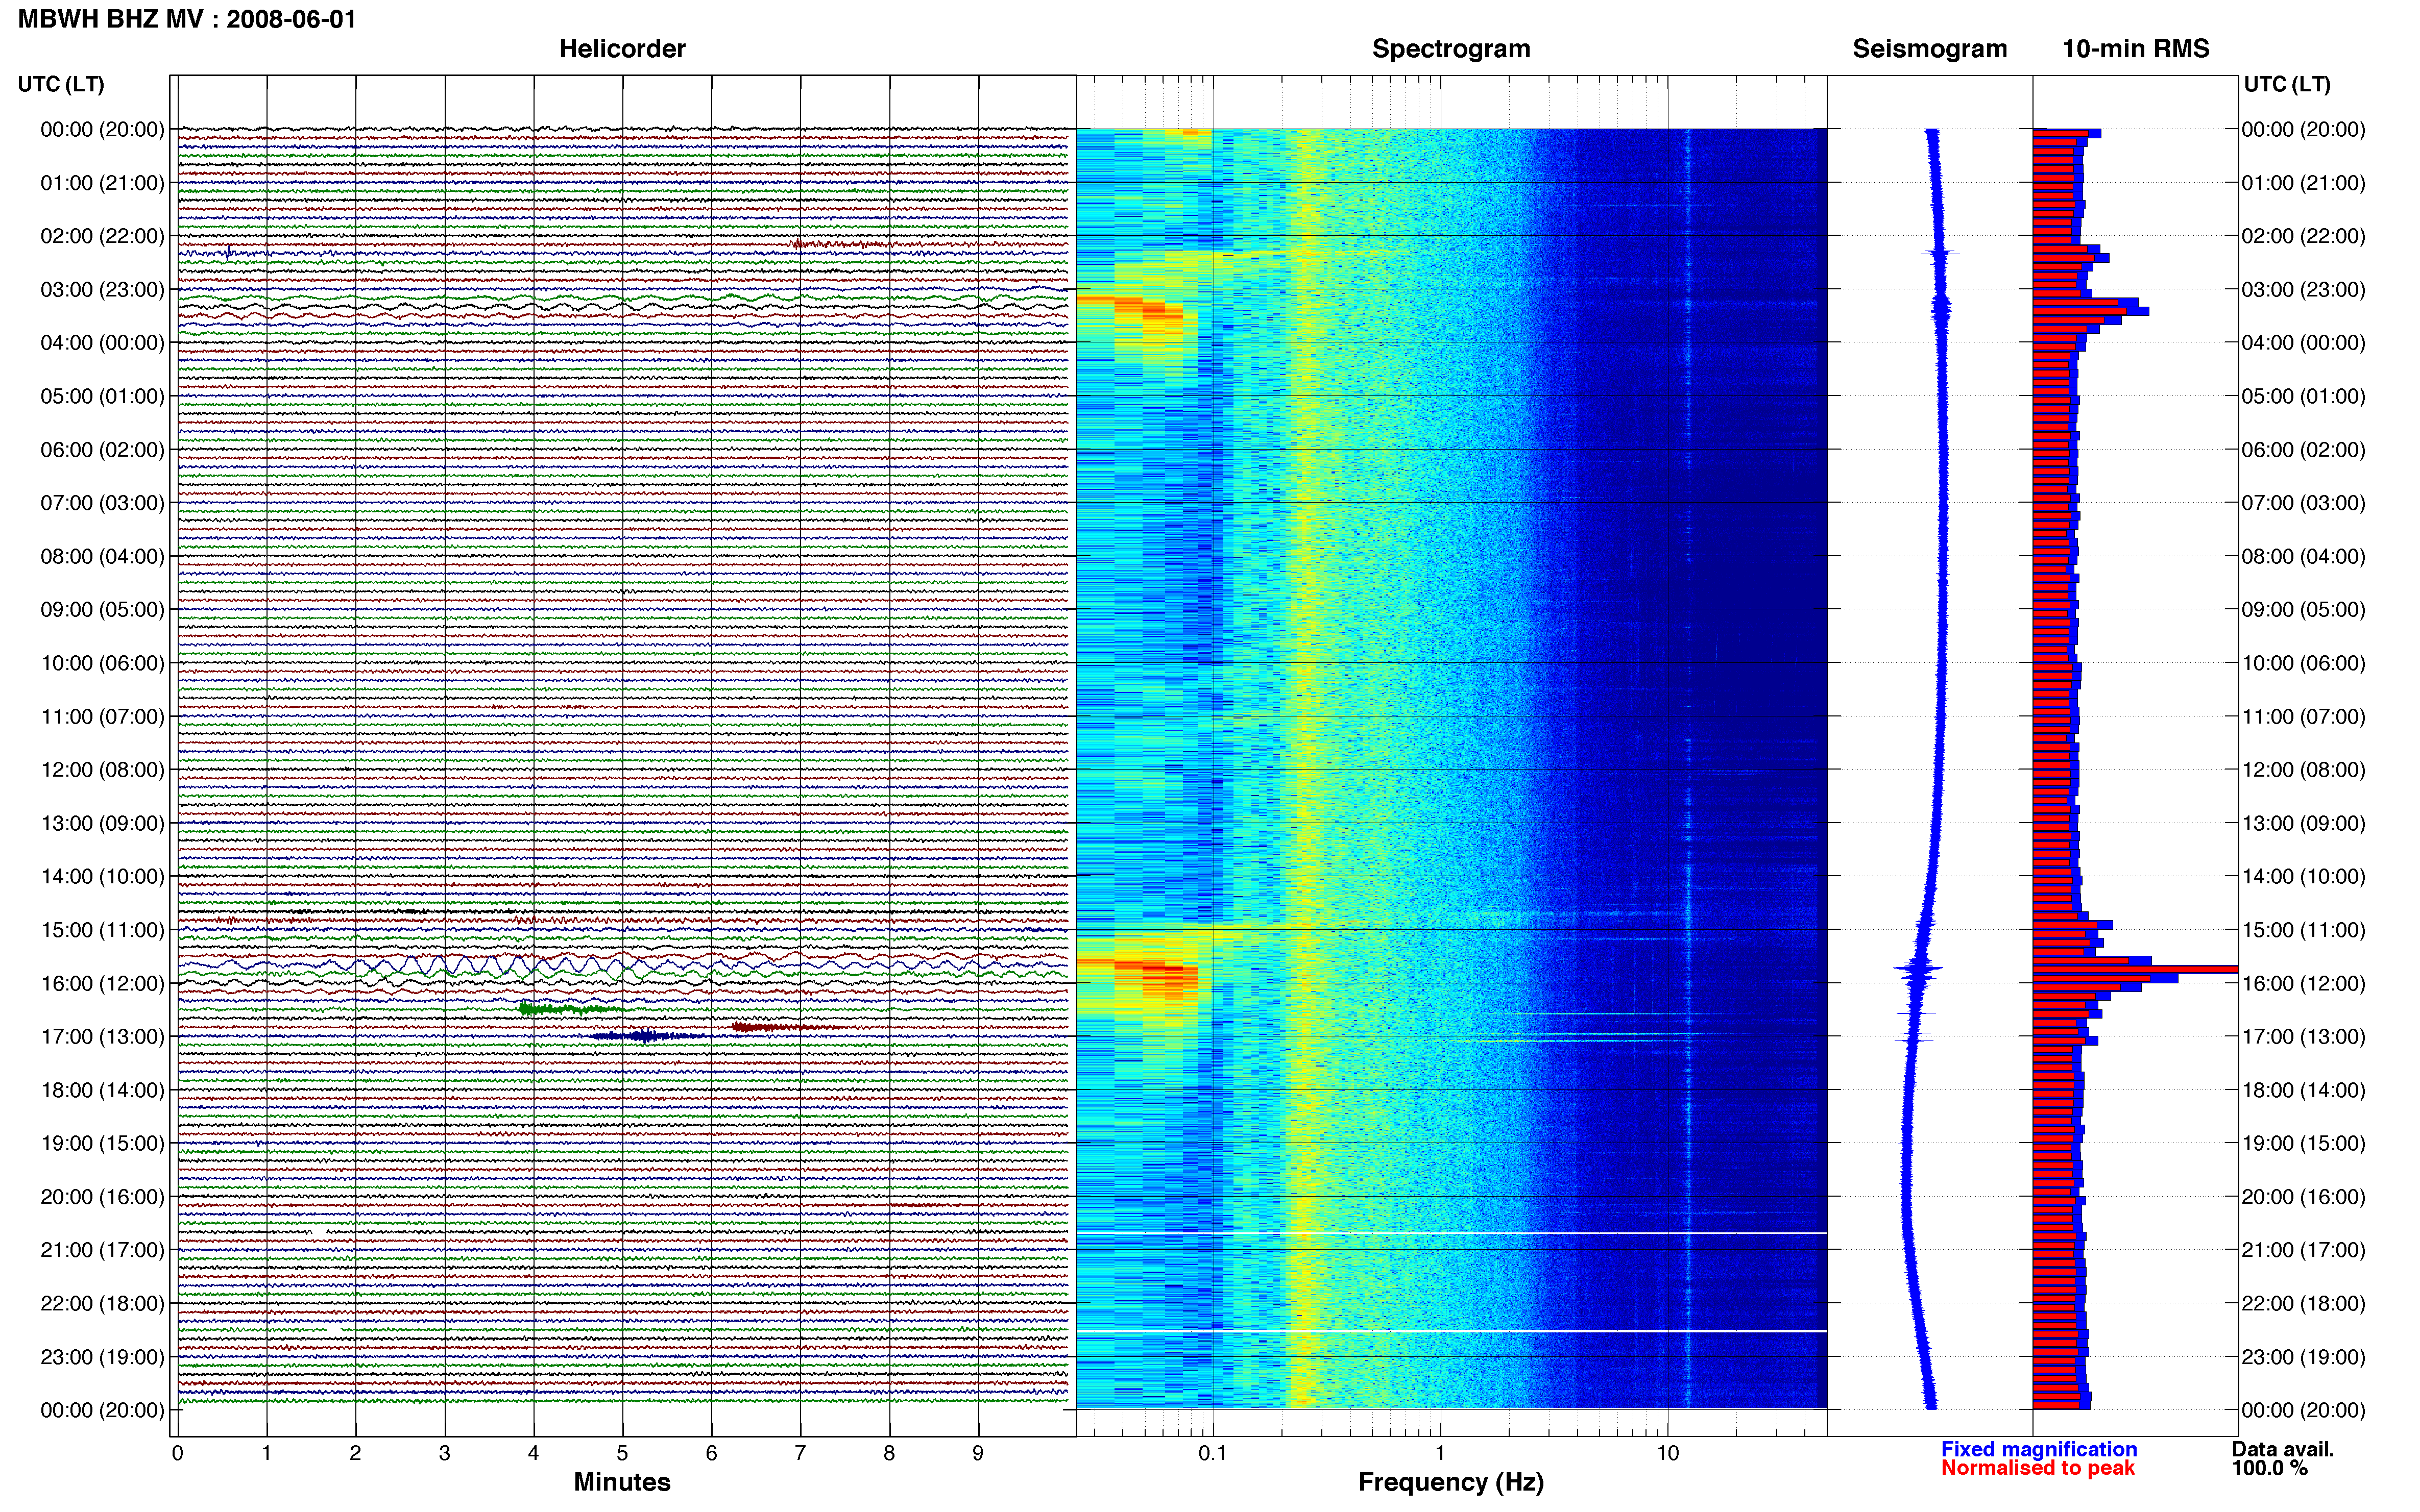This screenshot has width=2420, height=1512.
Task: Click minute tick label '0' under helicorder
Action: click(x=177, y=1453)
